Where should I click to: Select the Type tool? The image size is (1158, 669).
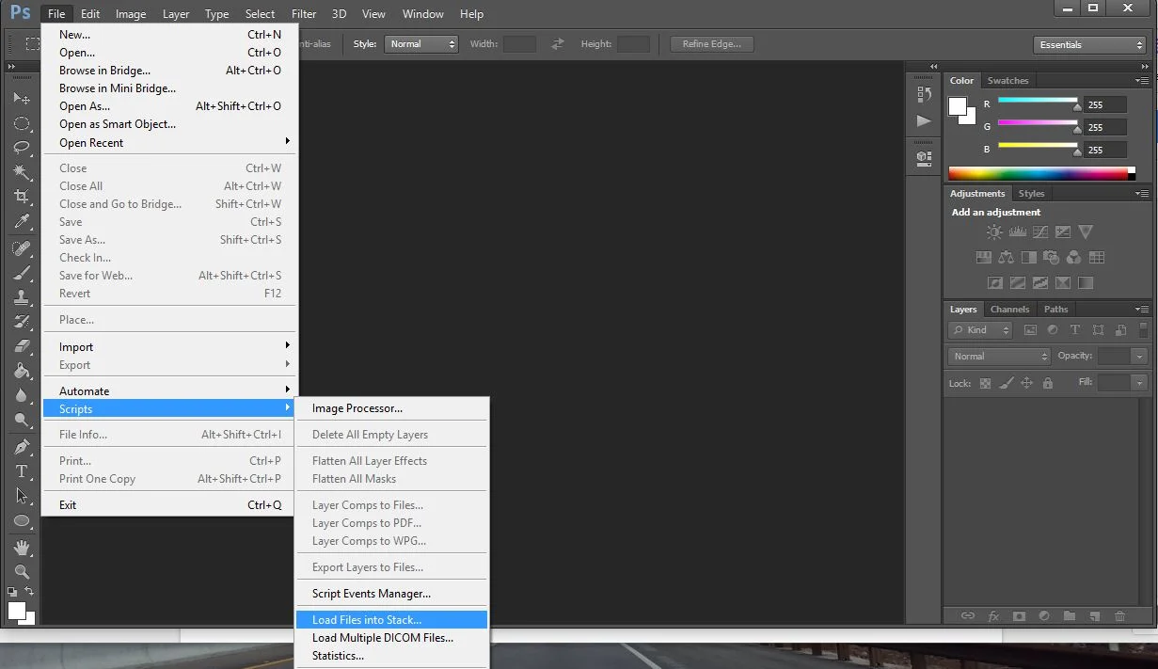point(22,471)
